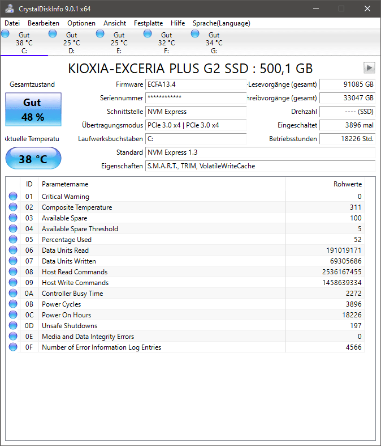Click the ID column header
Image resolution: width=381 pixels, height=446 pixels.
tap(29, 184)
